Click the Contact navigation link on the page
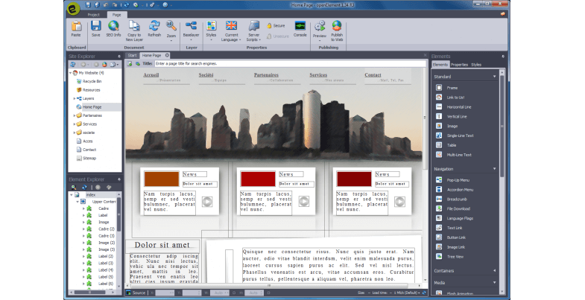Screen dimensions: 585x300 tap(373, 75)
